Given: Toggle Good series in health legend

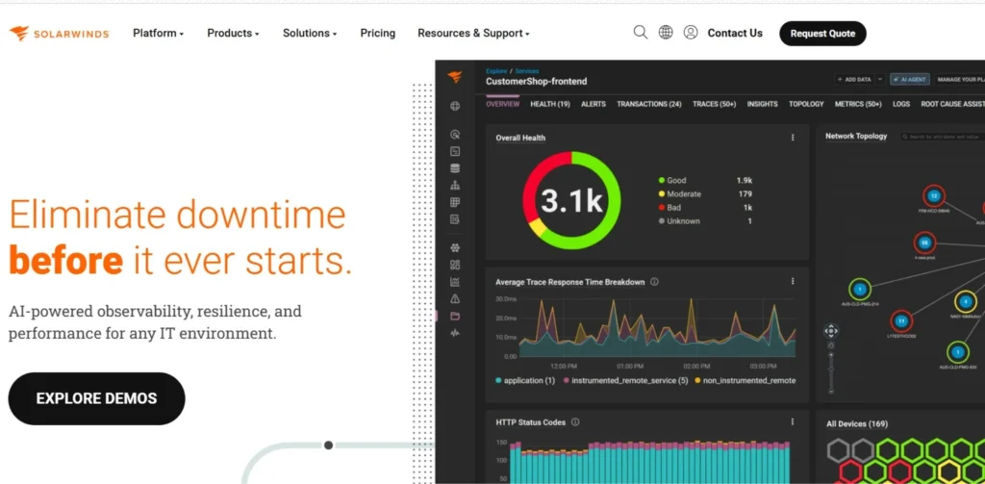Looking at the screenshot, I should 672,180.
